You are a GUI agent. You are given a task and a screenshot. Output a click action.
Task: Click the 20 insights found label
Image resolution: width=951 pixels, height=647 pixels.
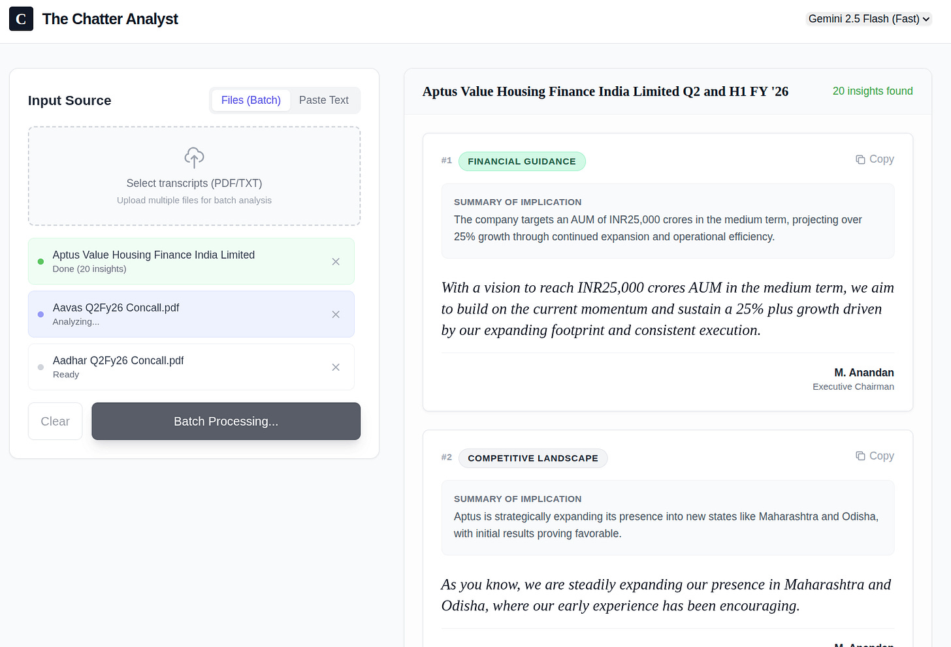pyautogui.click(x=873, y=91)
